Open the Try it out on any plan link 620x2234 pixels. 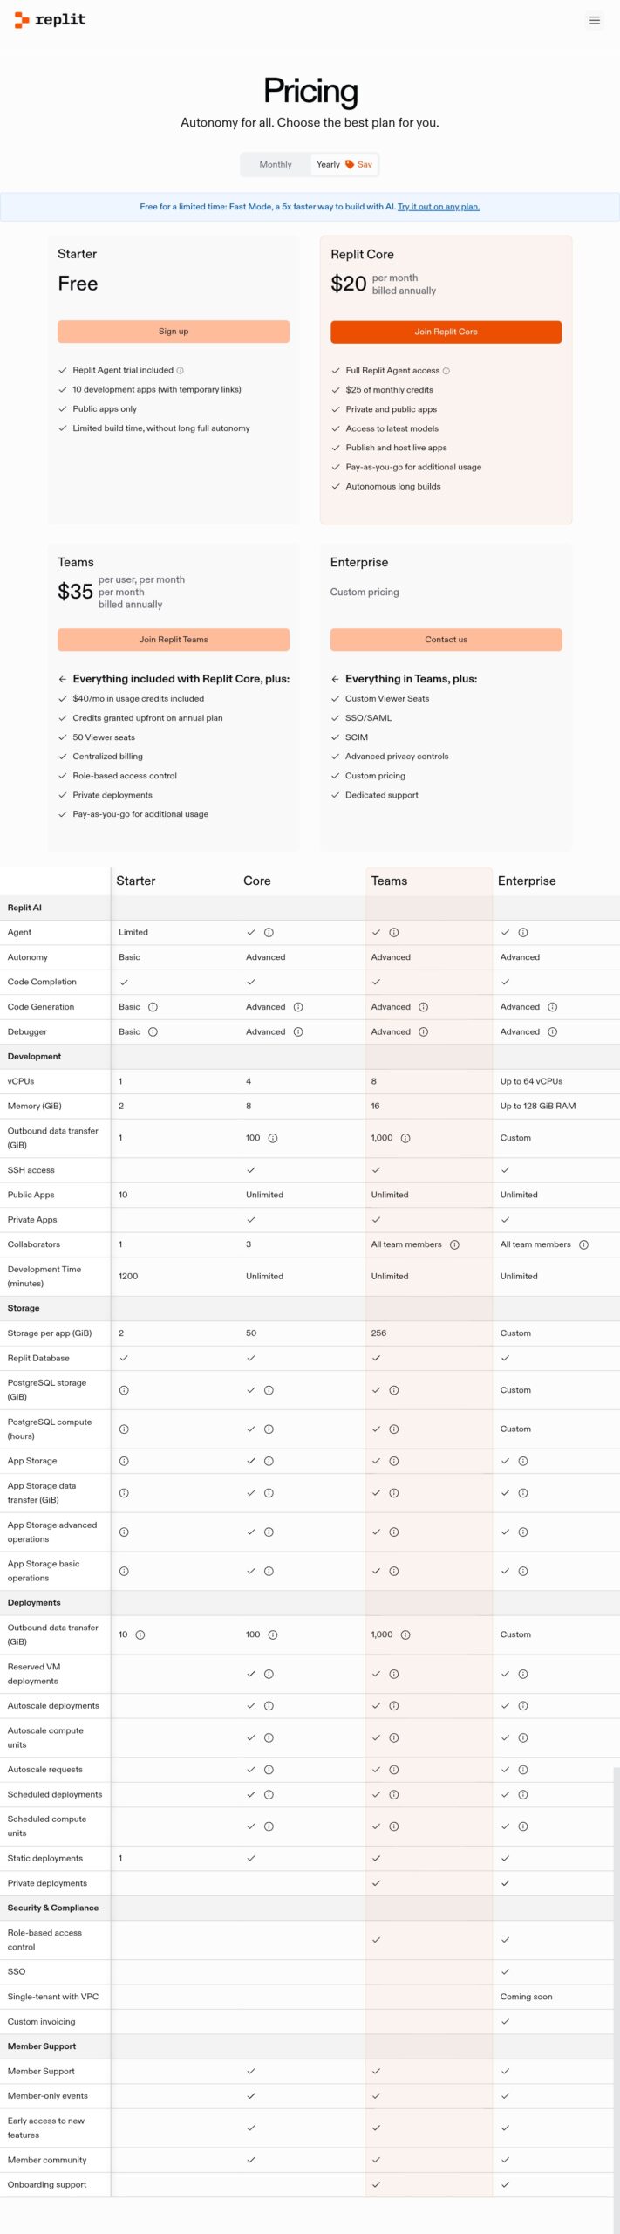[x=438, y=206]
